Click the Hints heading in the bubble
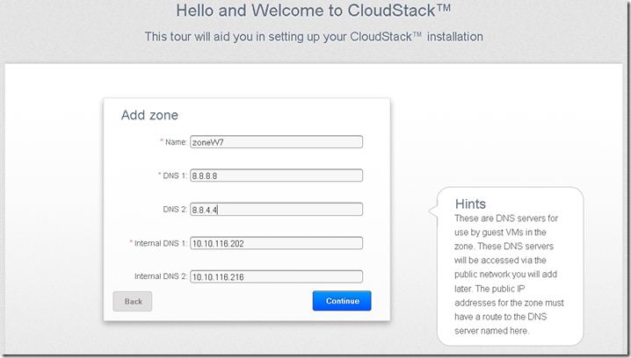The width and height of the screenshot is (631, 358). pyautogui.click(x=470, y=204)
